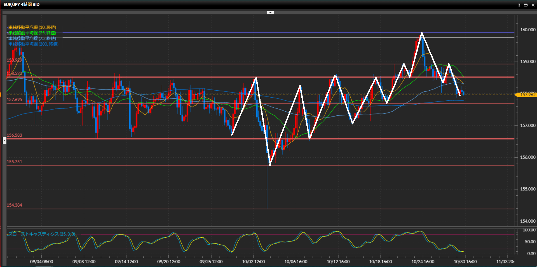Expand the left side panel arrow
Screen dimensions: 537x267
pos(4,140)
